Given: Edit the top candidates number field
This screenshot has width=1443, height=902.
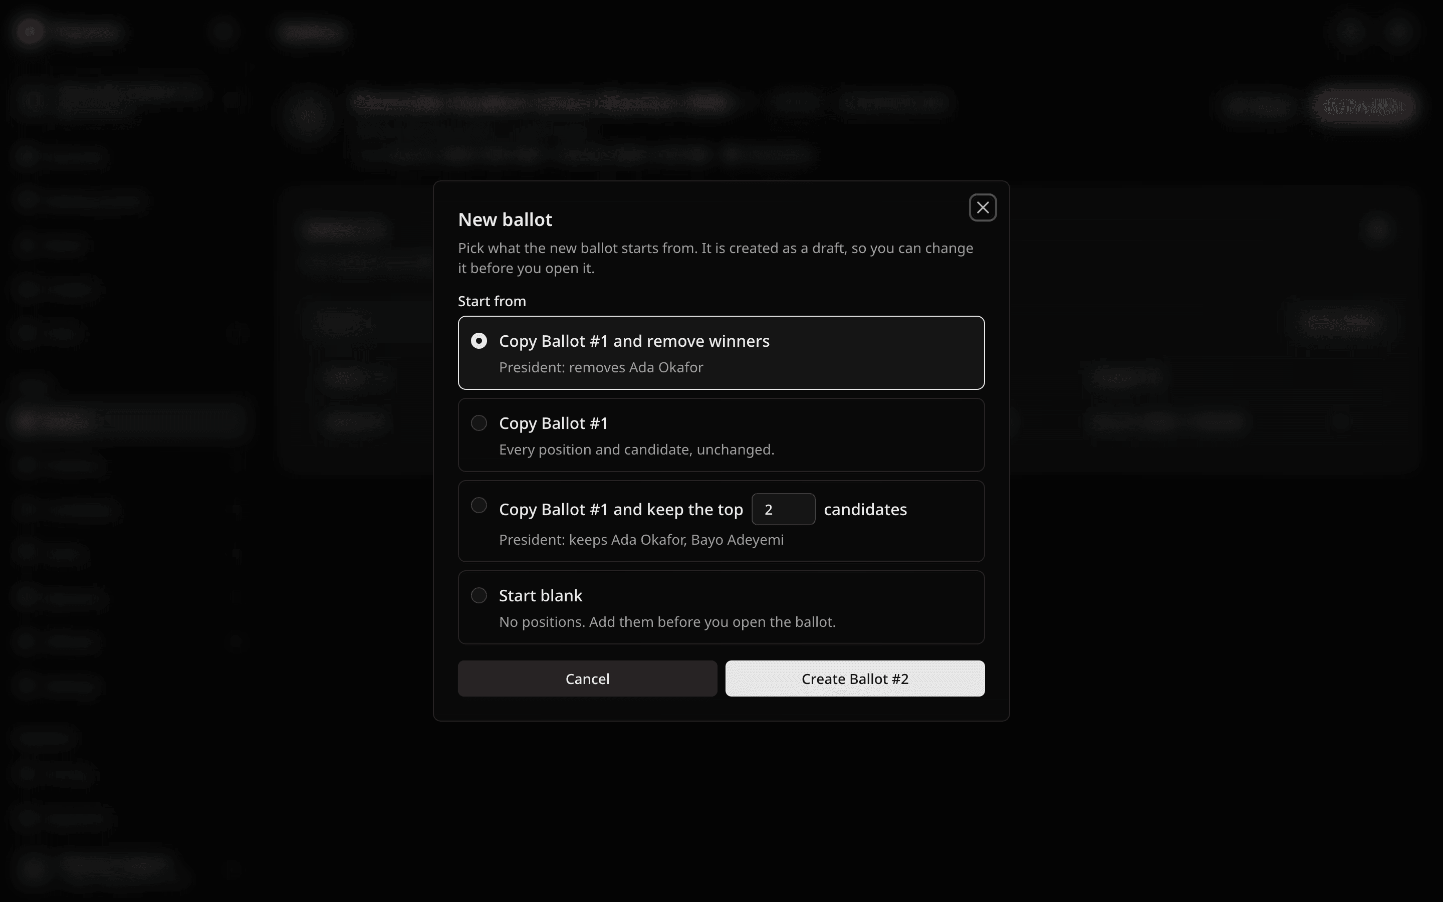Looking at the screenshot, I should point(783,509).
